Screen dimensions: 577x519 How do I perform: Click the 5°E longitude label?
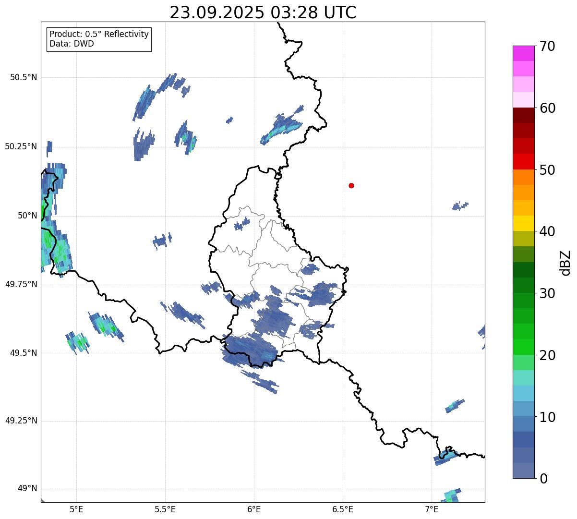(77, 509)
